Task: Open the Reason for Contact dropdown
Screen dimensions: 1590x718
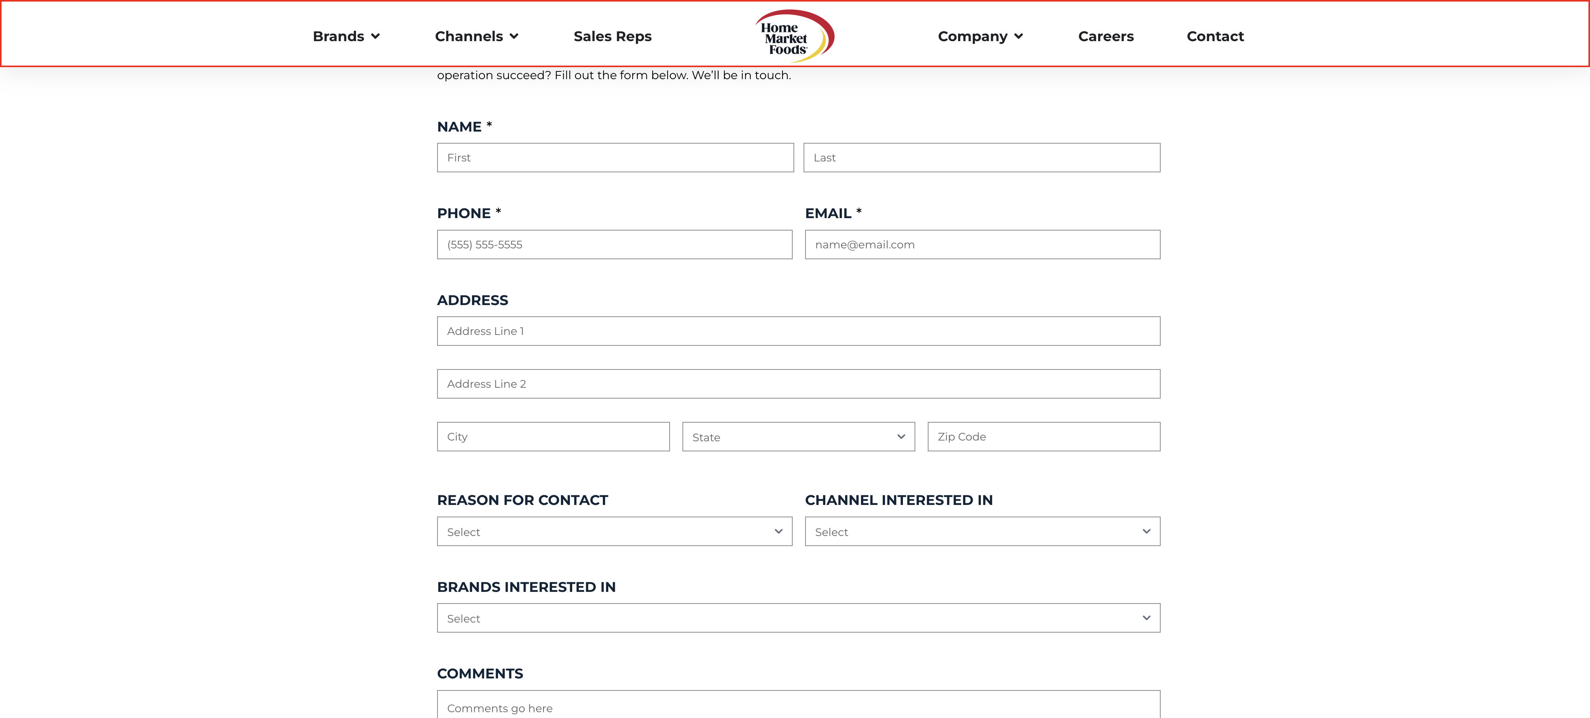Action: [614, 532]
